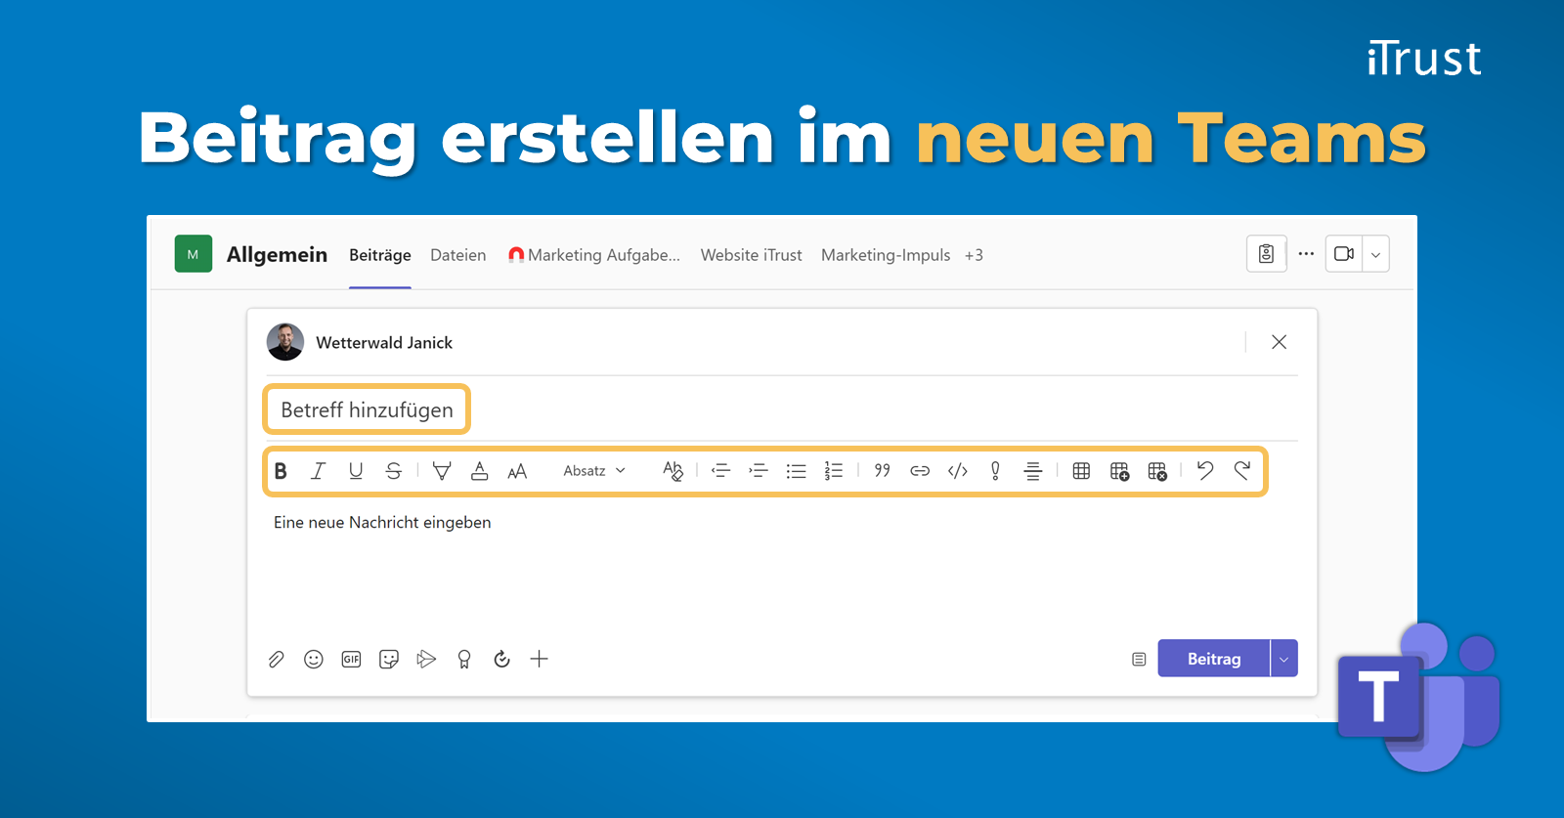Viewport: 1564px width, 818px height.
Task: Click the arrow-shaped icon next to stickers
Action: 426,660
